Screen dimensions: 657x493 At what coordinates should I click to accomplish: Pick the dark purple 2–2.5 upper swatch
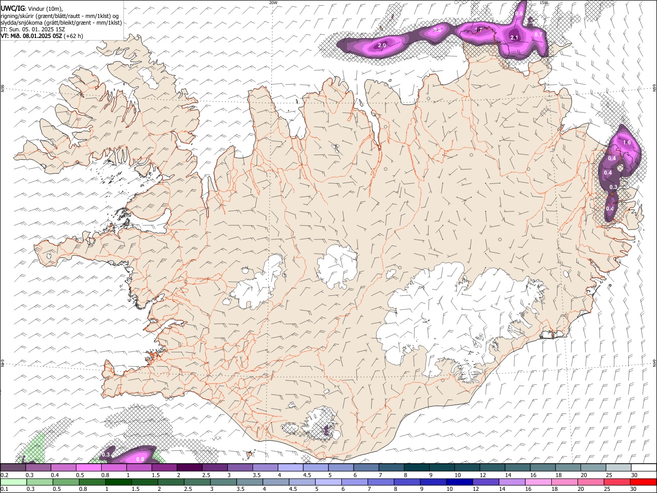click(x=189, y=468)
